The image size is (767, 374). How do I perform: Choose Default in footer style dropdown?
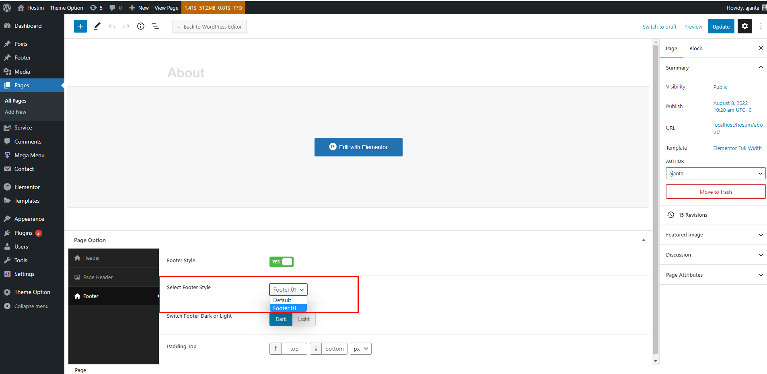pyautogui.click(x=282, y=300)
